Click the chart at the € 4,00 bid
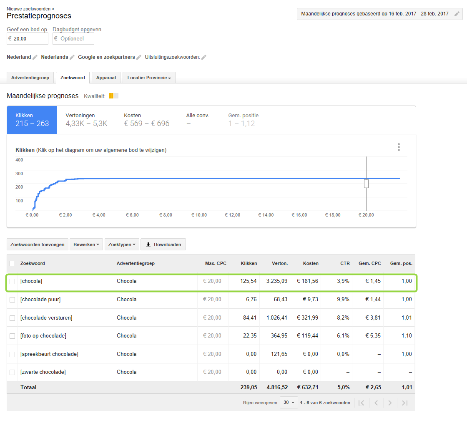This screenshot has width=467, height=431. tap(98, 179)
